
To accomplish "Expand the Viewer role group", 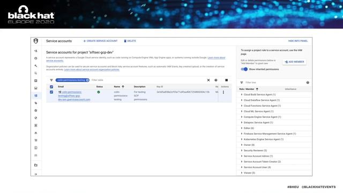I will tap(242, 173).
